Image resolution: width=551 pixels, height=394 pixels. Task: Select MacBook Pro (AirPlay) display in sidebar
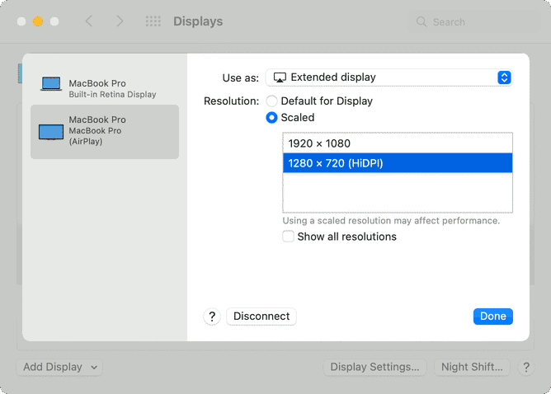click(x=105, y=132)
